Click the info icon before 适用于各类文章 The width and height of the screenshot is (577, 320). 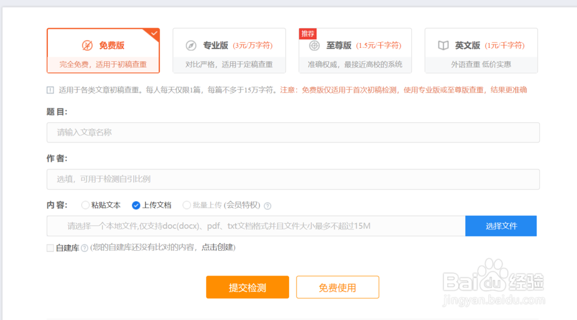(50, 90)
